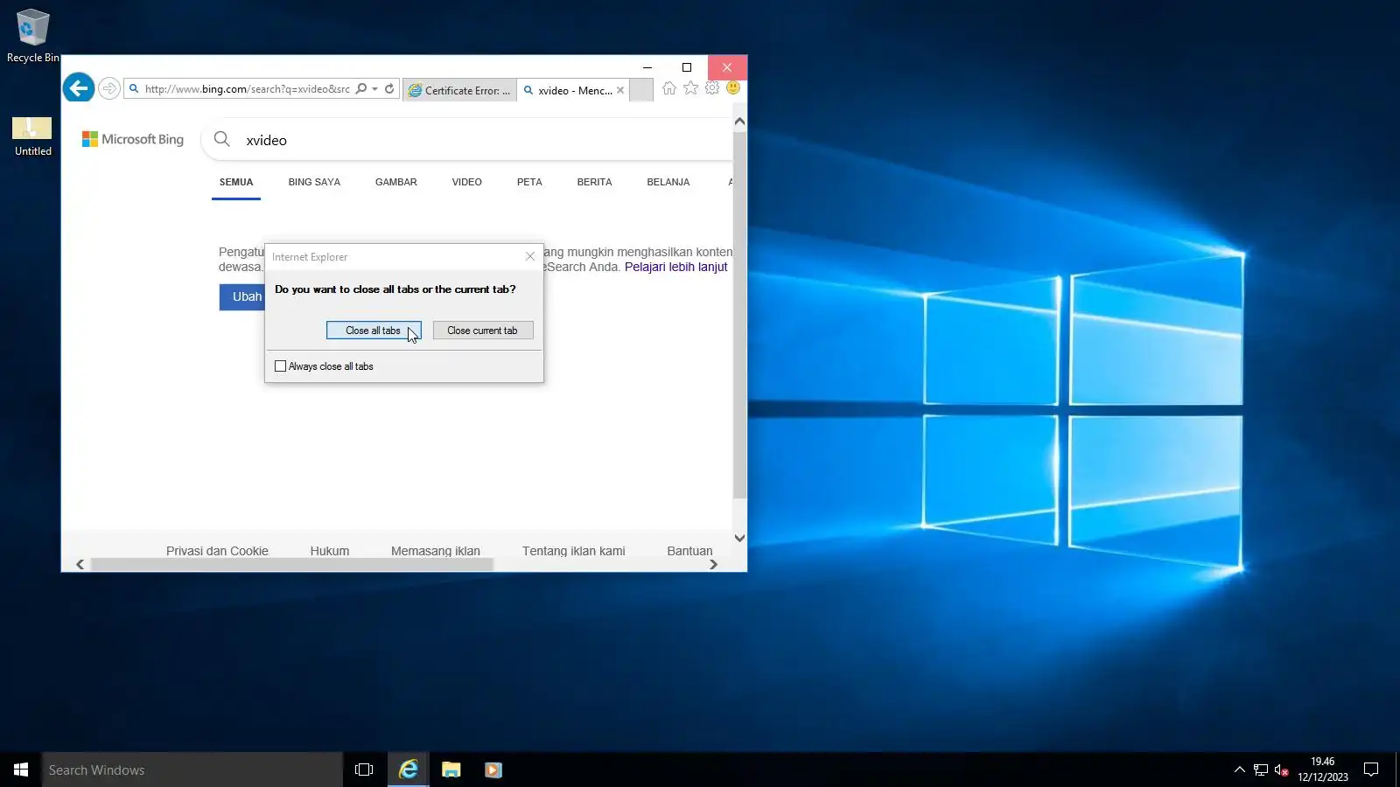Open the Tentang iklan kami link

point(574,551)
